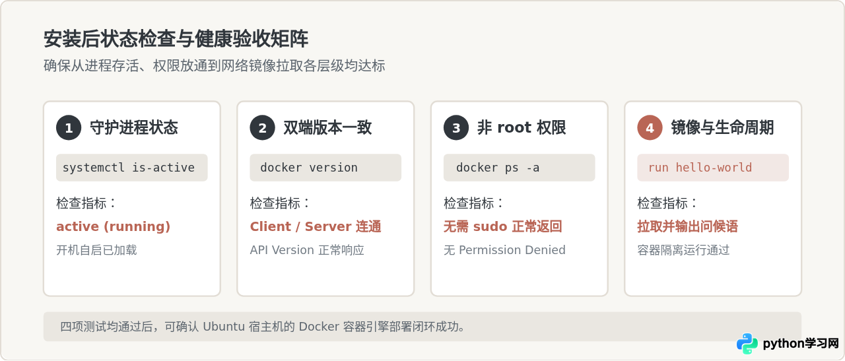Click the red number 4 step badge
The image size is (845, 361).
point(650,127)
